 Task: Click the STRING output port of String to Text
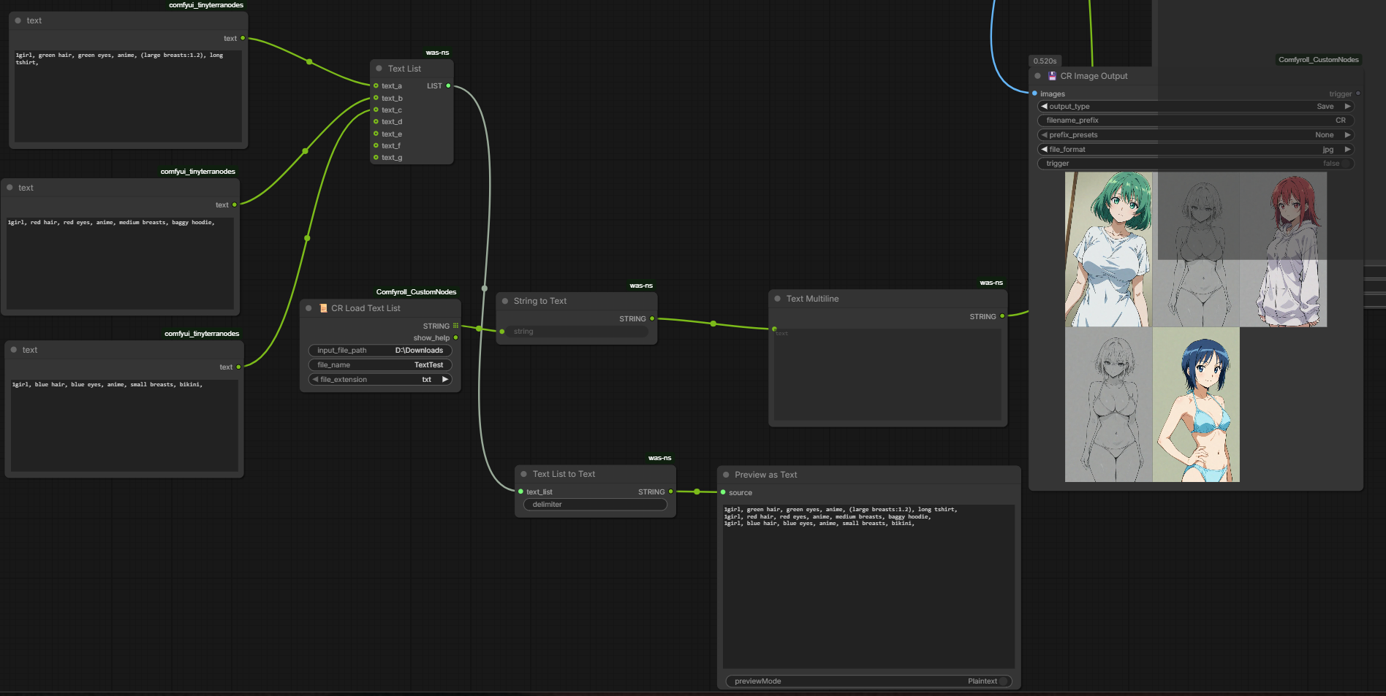(652, 318)
